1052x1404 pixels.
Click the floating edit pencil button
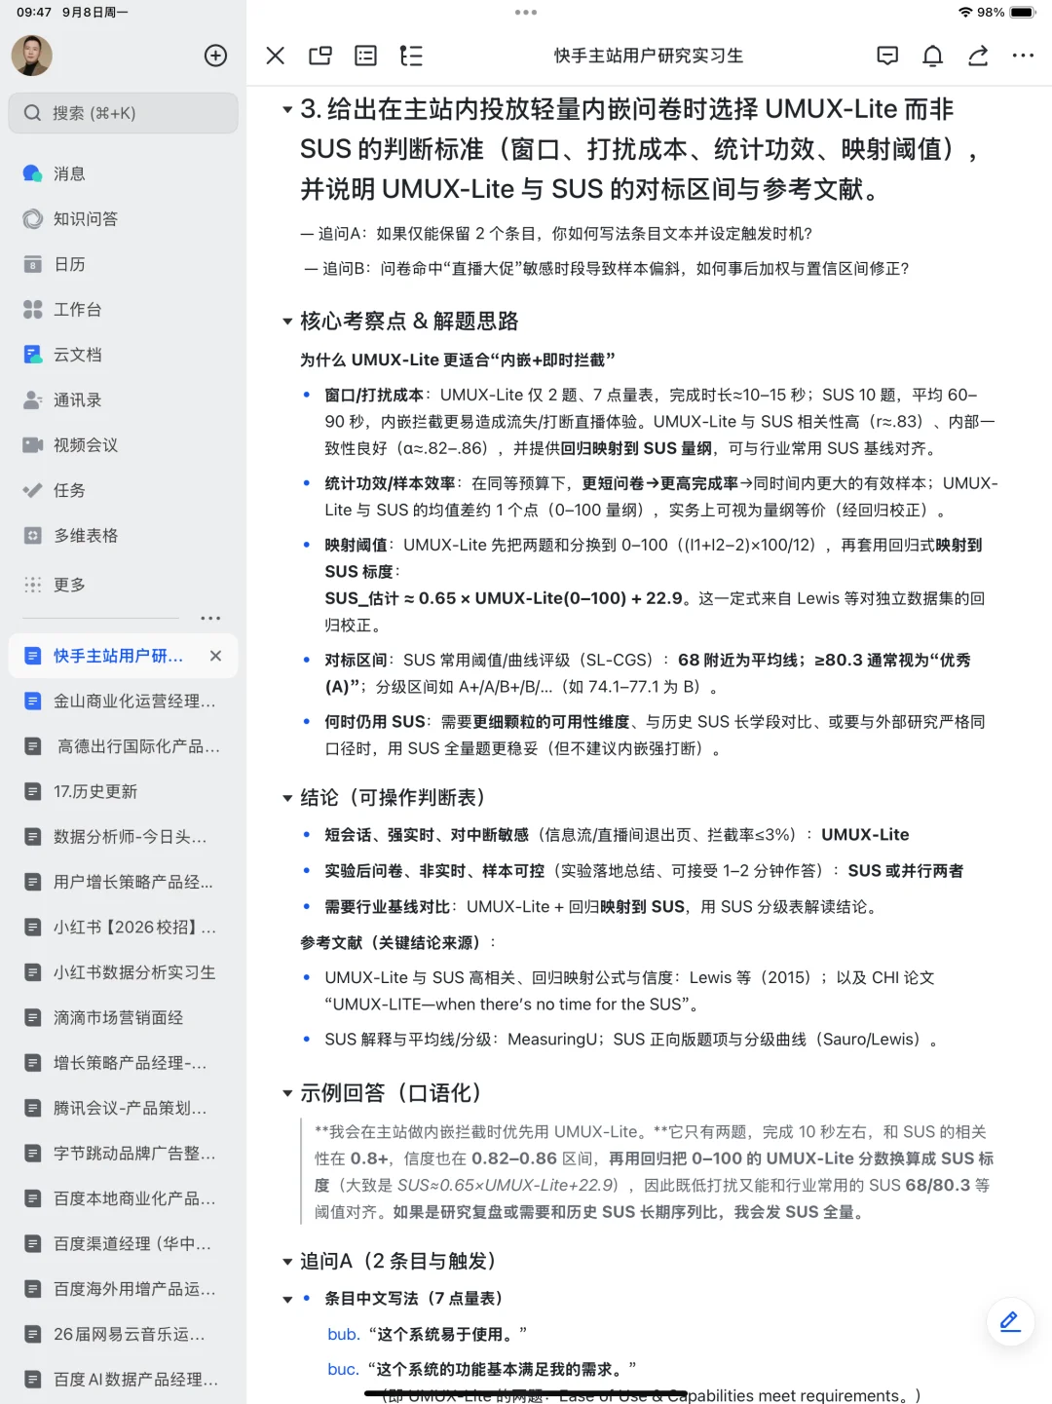point(1010,1322)
